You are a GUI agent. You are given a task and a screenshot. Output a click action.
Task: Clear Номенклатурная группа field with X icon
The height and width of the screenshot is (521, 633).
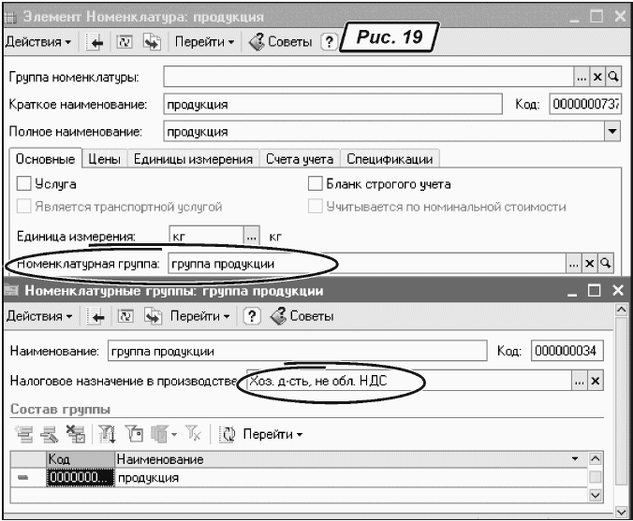coord(591,265)
